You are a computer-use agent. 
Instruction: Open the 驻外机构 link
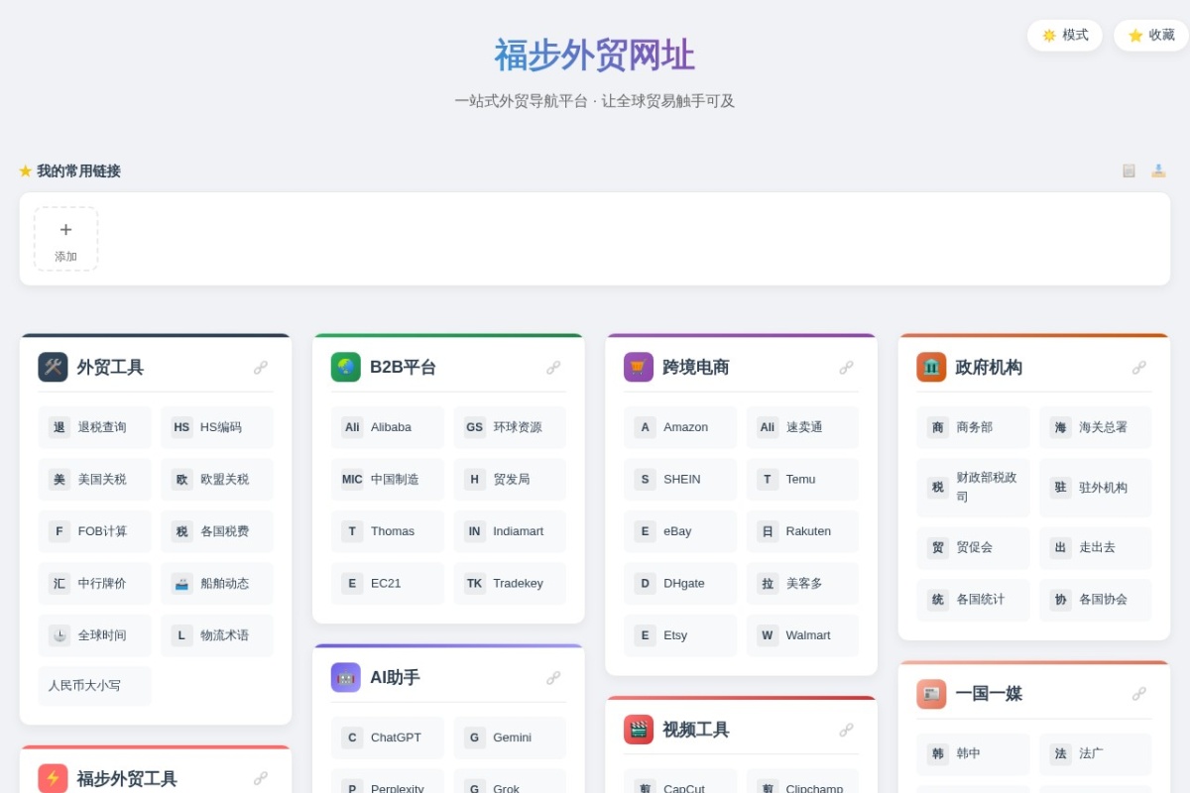pyautogui.click(x=1096, y=488)
